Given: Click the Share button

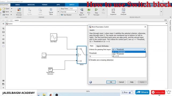Looking at the screenshot, I should coord(142,92).
